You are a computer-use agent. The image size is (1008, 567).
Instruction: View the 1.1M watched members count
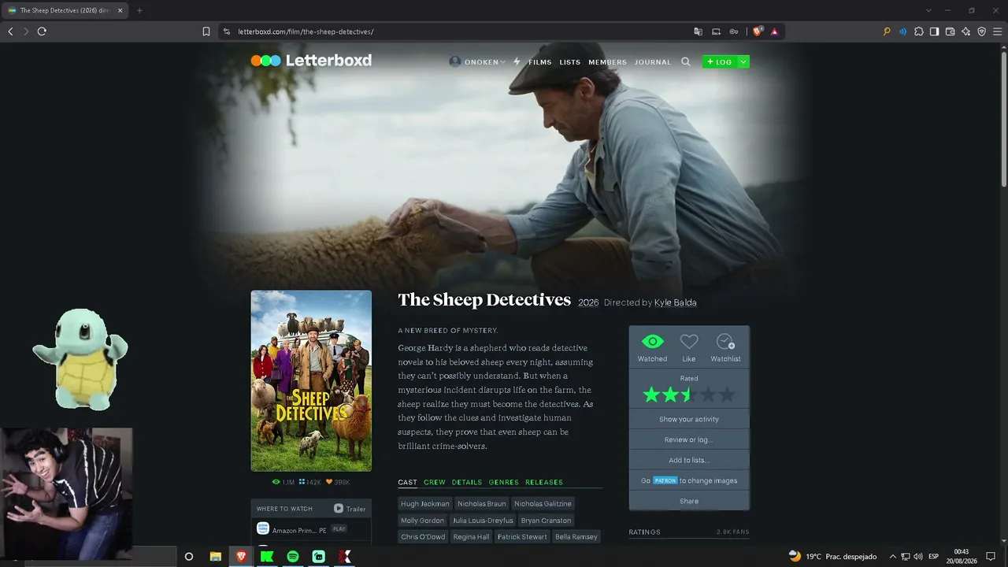283,482
